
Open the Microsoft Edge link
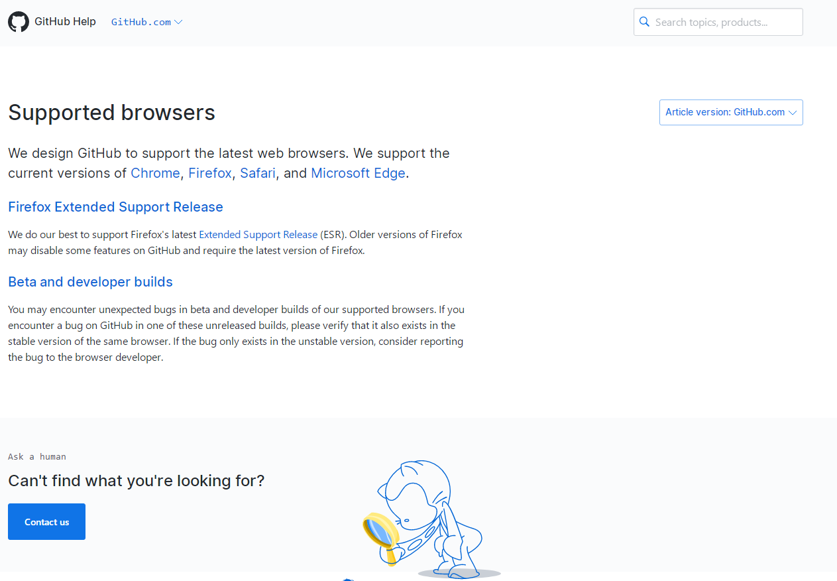(x=358, y=173)
